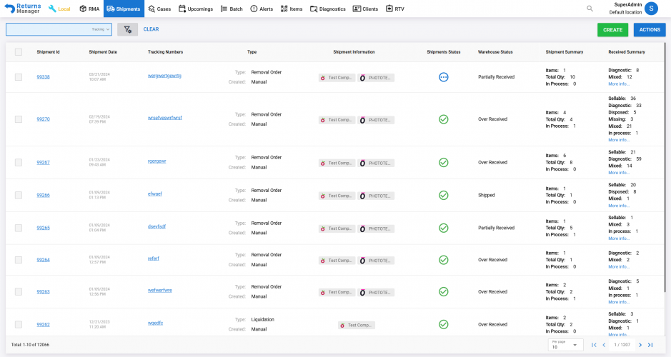Open the Batch section
Screen dimensions: 671x357
232,9
